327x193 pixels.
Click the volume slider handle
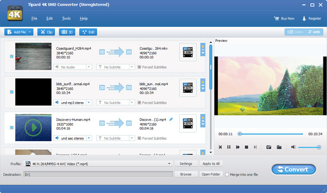(319, 147)
